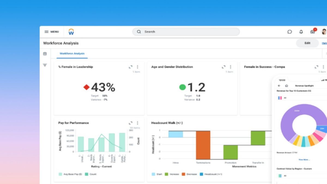Expand the Age and Gender Distribution card
This screenshot has height=184, width=327.
223,67
